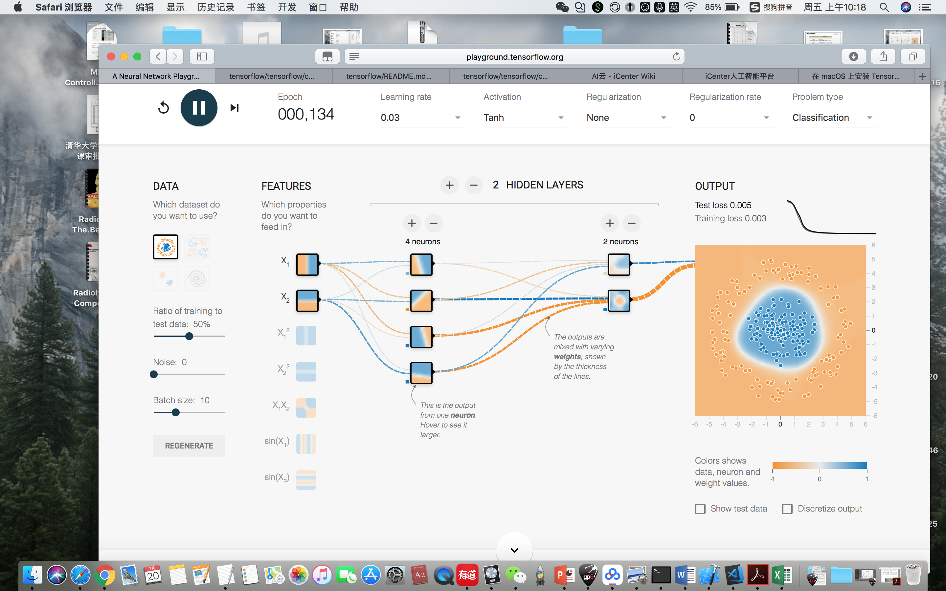The image size is (946, 591).
Task: Add a neuron to the 2-neuron layer
Action: 610,223
